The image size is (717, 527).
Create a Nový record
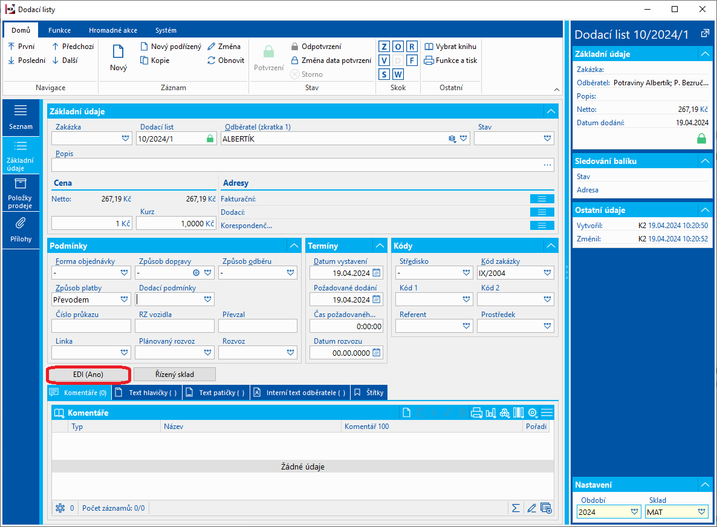coord(118,57)
